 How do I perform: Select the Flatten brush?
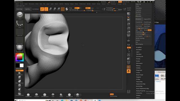coord(61,95)
